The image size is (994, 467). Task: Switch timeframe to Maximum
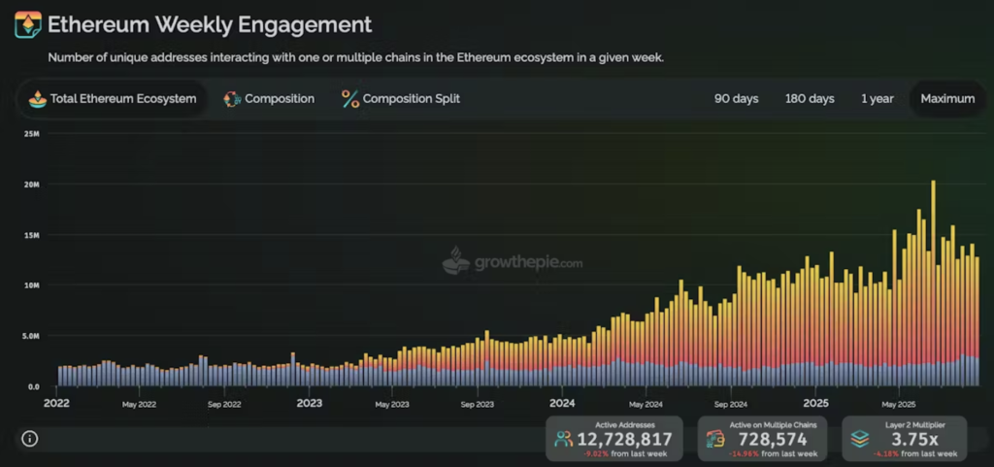tap(947, 98)
